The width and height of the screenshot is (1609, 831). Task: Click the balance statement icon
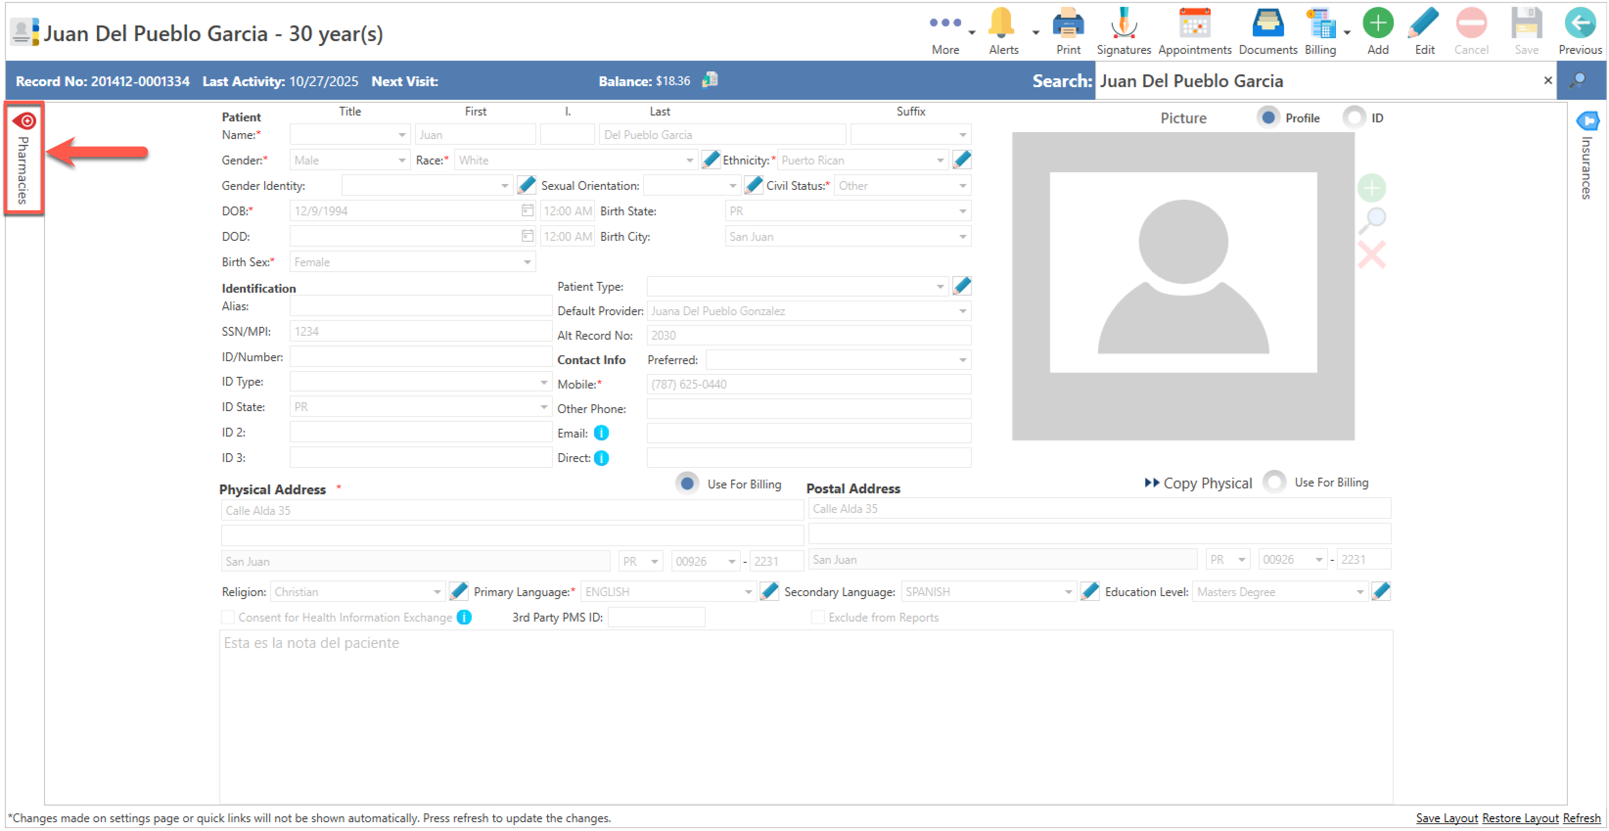tap(710, 80)
